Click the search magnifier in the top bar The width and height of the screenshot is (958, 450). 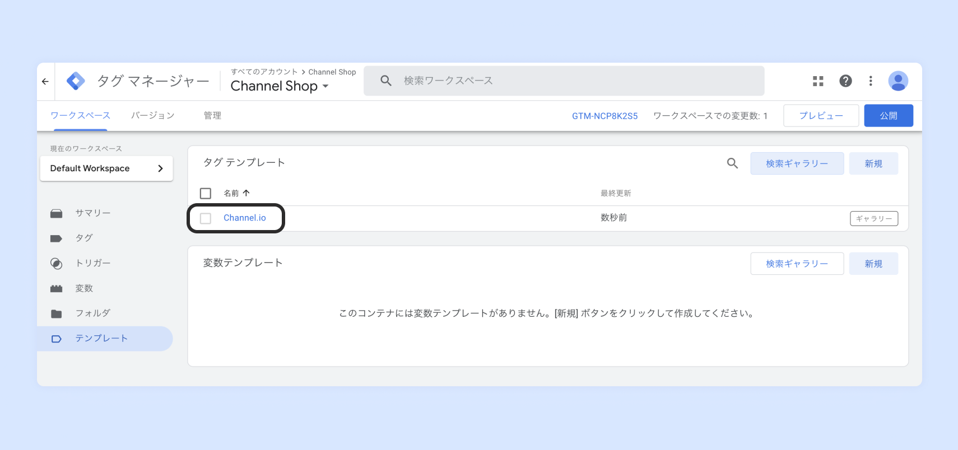pyautogui.click(x=386, y=81)
